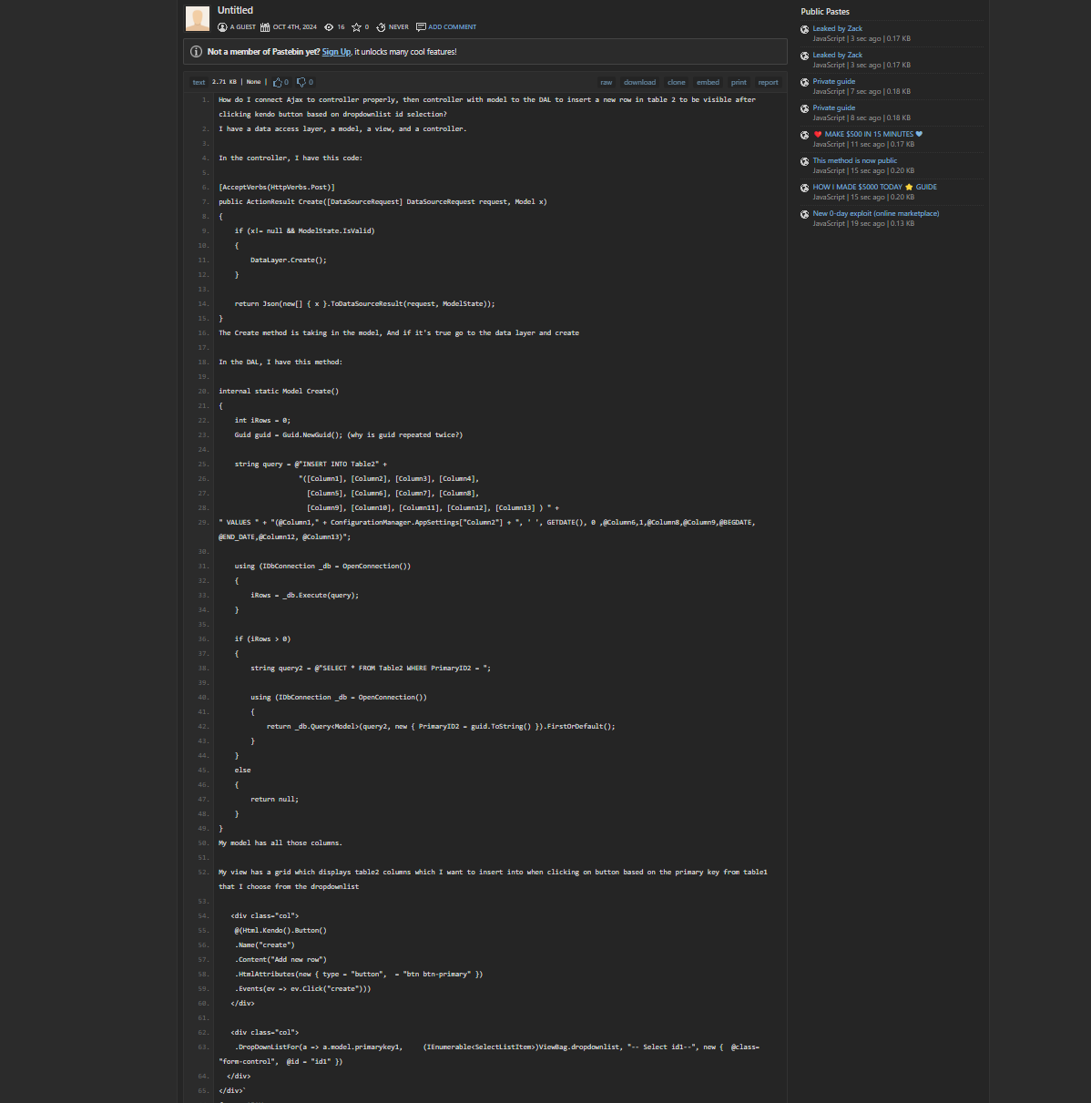Click globe icon beside MAKE $500 IN 15 MINUTES
This screenshot has height=1103, width=1091.
coord(805,136)
